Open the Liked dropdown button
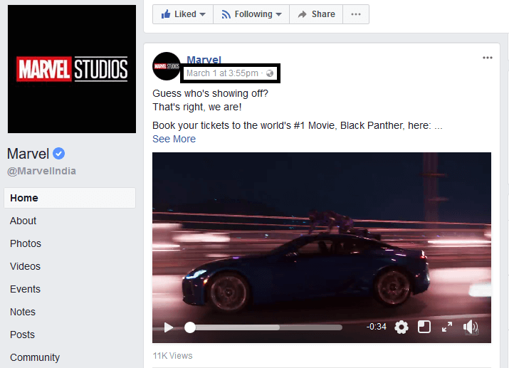 183,14
